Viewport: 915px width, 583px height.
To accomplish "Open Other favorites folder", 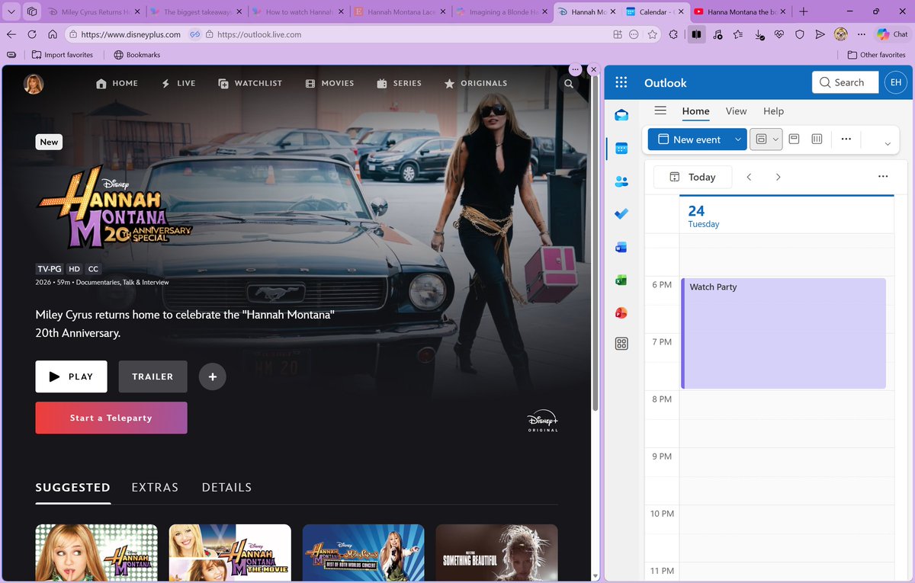I will pos(876,55).
